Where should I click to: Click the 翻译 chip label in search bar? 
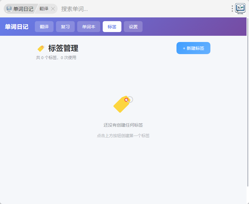(x=44, y=9)
